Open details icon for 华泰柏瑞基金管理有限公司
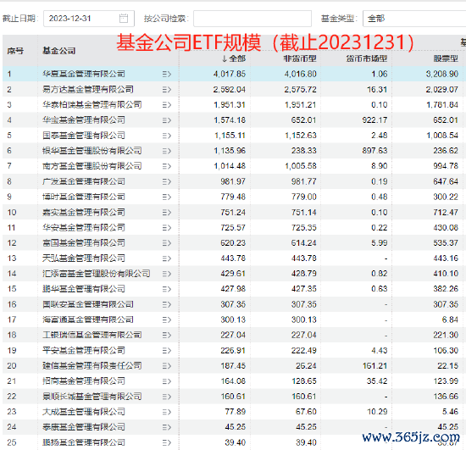This screenshot has width=466, height=450. pyautogui.click(x=167, y=105)
